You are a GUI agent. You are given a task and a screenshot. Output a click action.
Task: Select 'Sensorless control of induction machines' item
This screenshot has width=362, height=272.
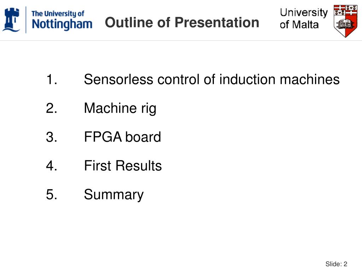coord(212,79)
